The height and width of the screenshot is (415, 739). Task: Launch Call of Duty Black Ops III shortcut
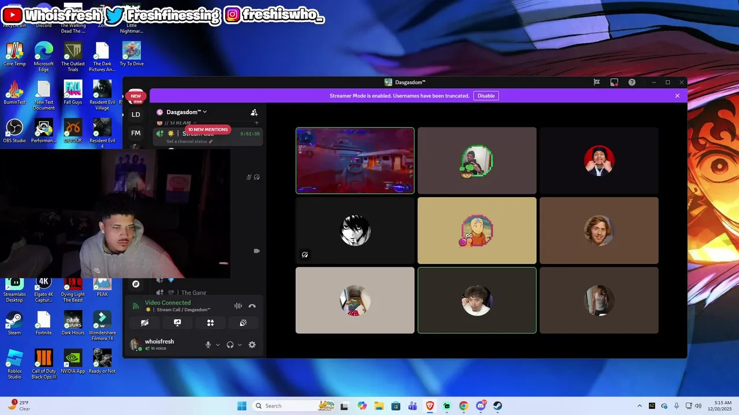pyautogui.click(x=44, y=364)
